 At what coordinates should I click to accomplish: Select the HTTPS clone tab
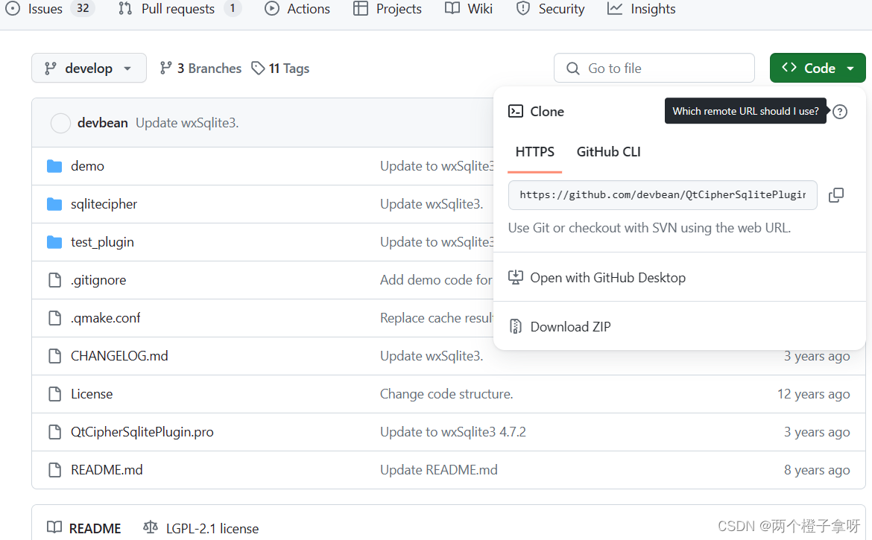(534, 151)
